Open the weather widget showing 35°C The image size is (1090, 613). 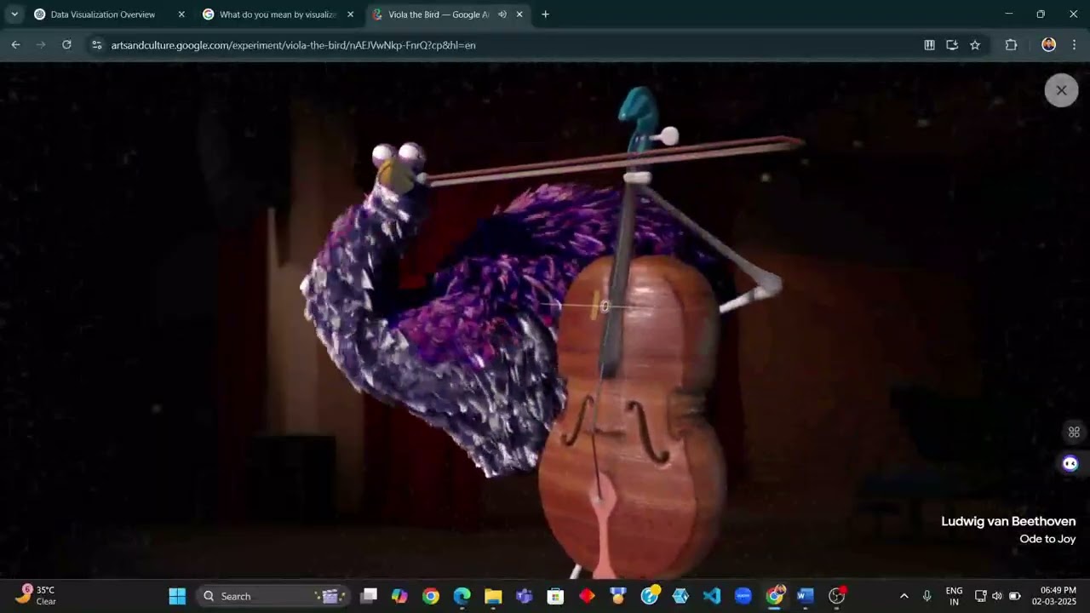36,595
